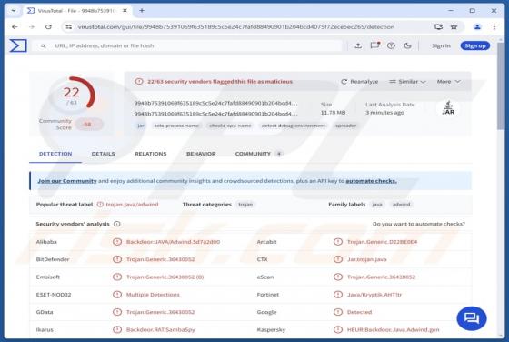Bookmark this page with star icon
This screenshot has height=342, width=509.
(x=454, y=27)
